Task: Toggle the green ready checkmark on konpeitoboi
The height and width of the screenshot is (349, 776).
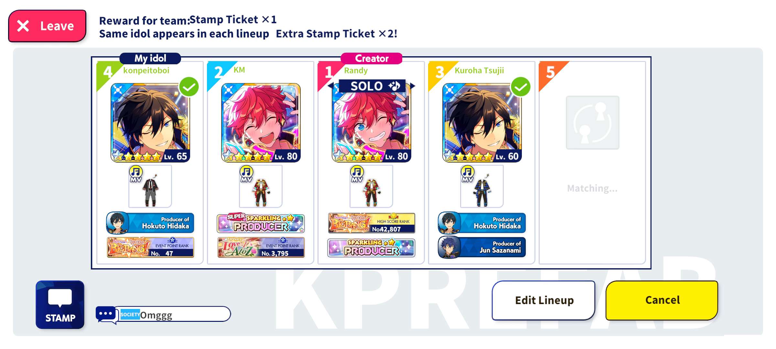Action: [189, 87]
